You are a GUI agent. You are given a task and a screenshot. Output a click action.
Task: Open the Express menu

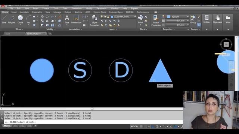tap(134, 9)
